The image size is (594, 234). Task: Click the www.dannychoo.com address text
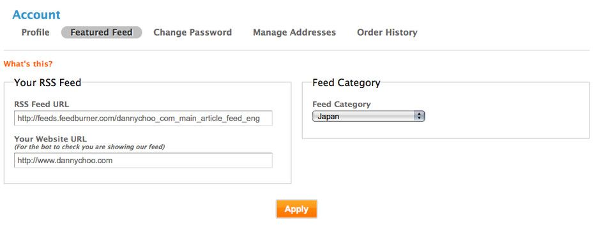click(65, 160)
